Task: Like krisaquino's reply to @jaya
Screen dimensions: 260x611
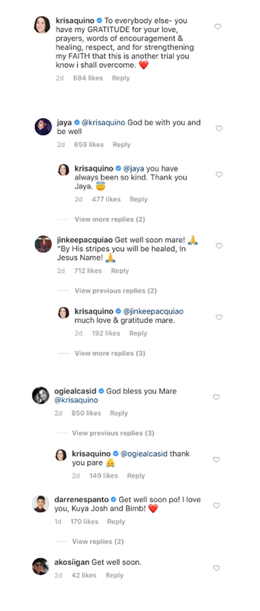Action: 219,174
